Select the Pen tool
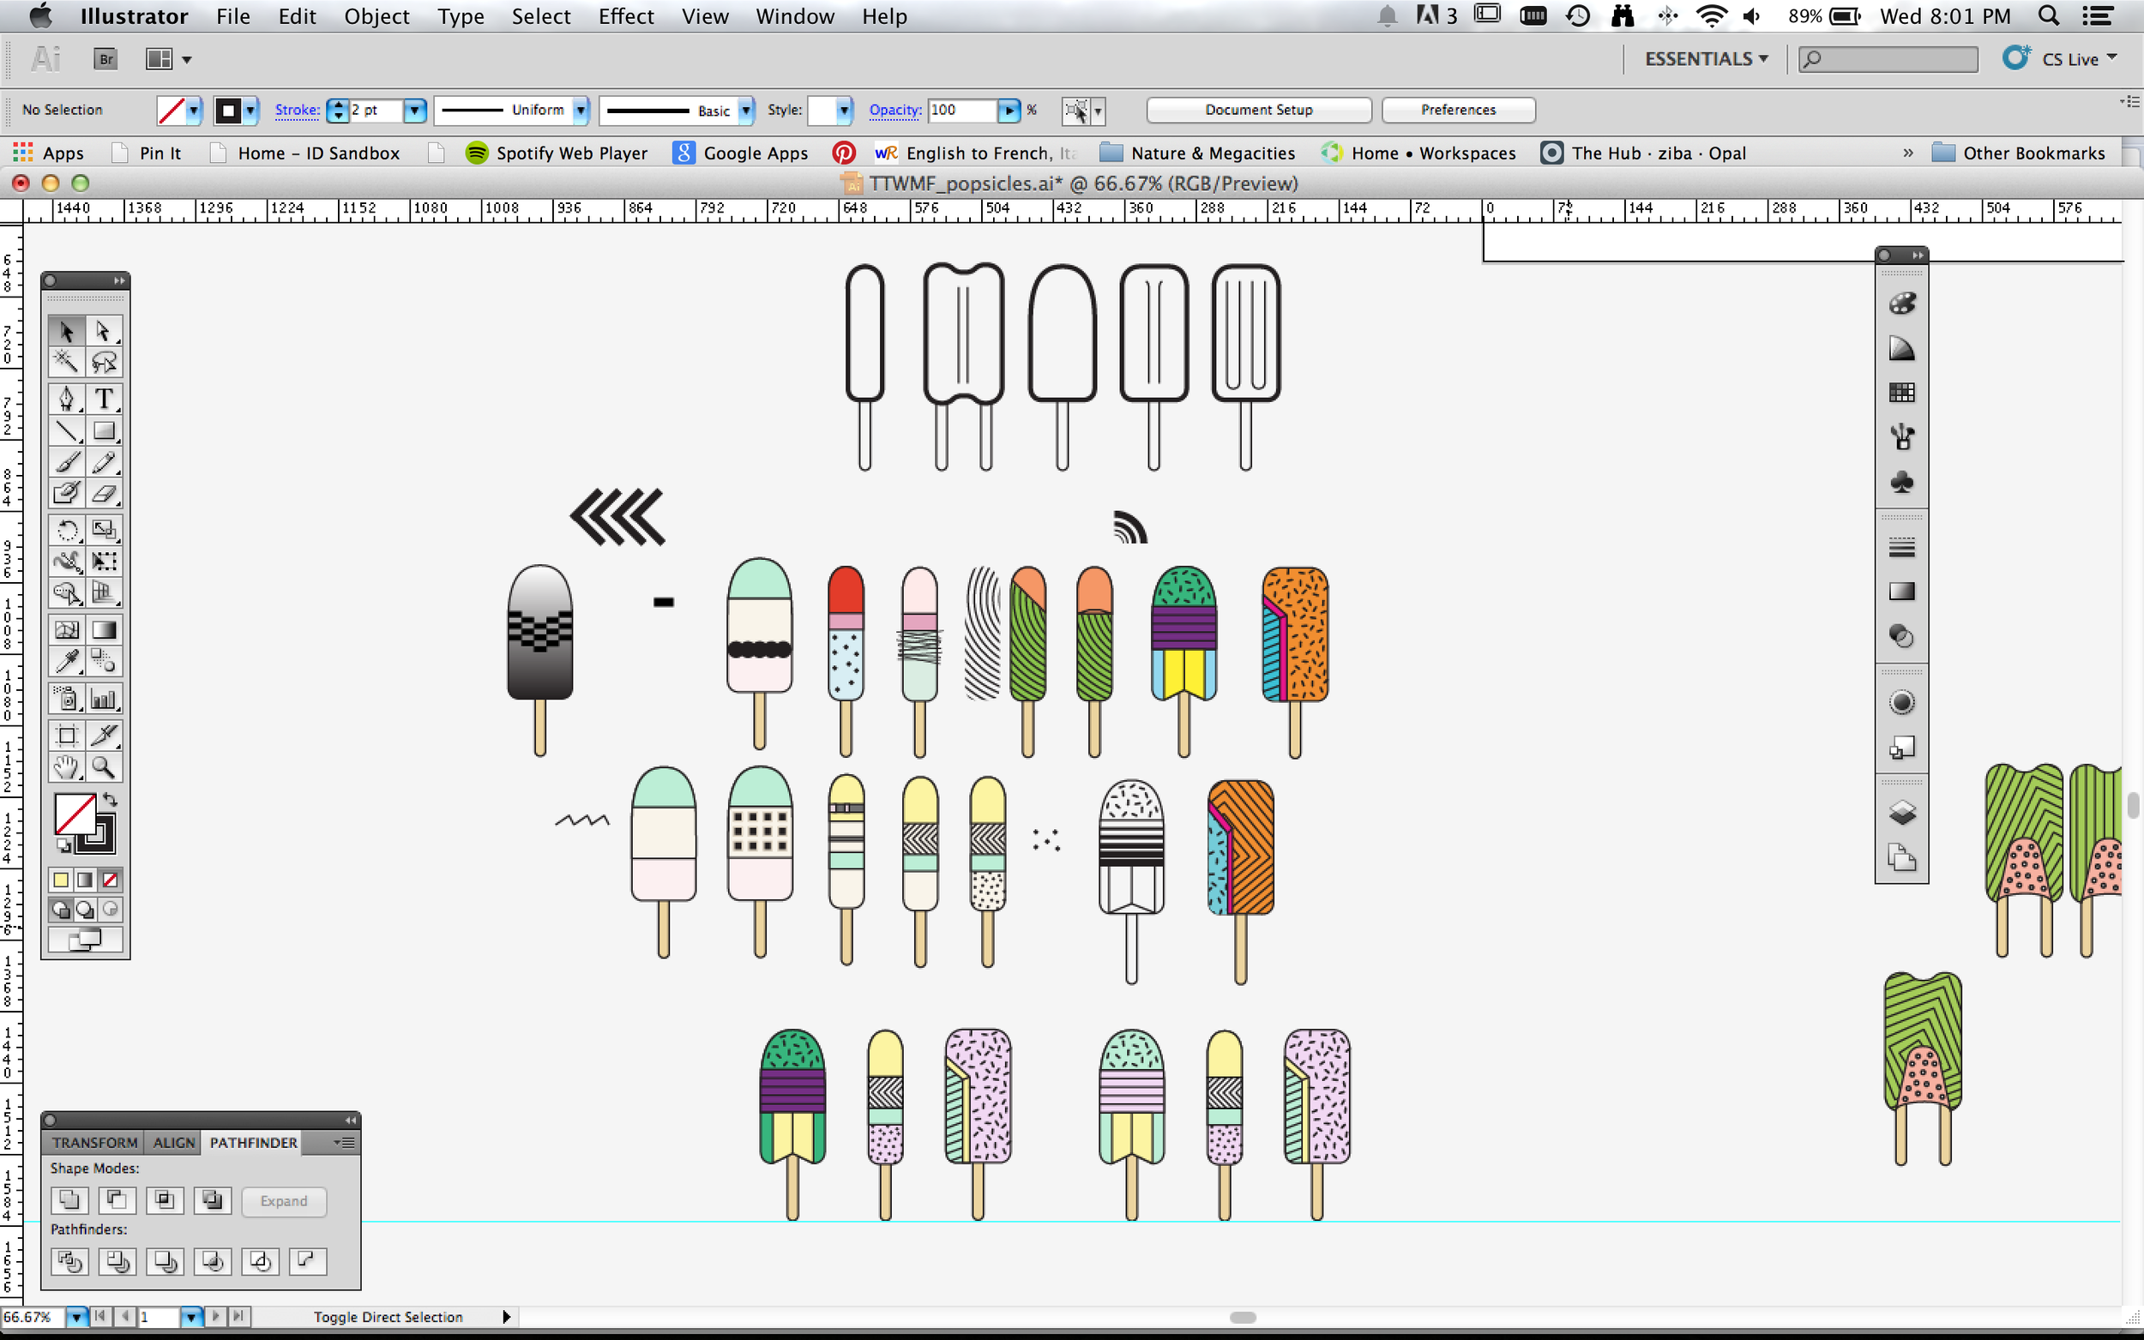The width and height of the screenshot is (2144, 1340). point(67,399)
